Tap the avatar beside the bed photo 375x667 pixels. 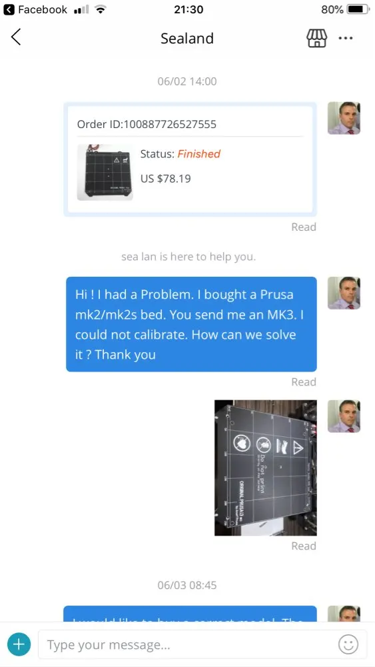344,416
